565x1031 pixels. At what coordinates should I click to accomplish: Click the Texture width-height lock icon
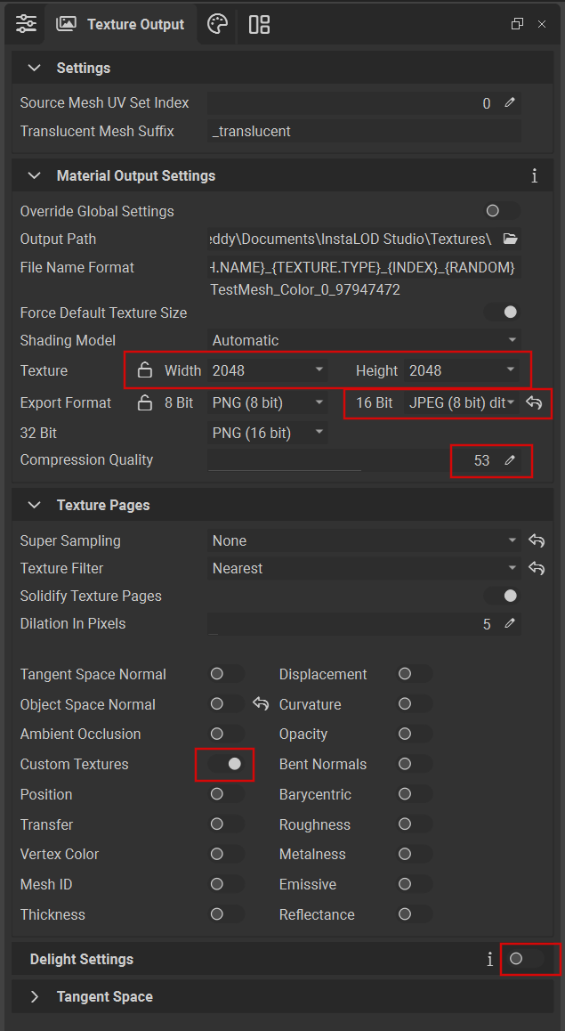click(145, 370)
